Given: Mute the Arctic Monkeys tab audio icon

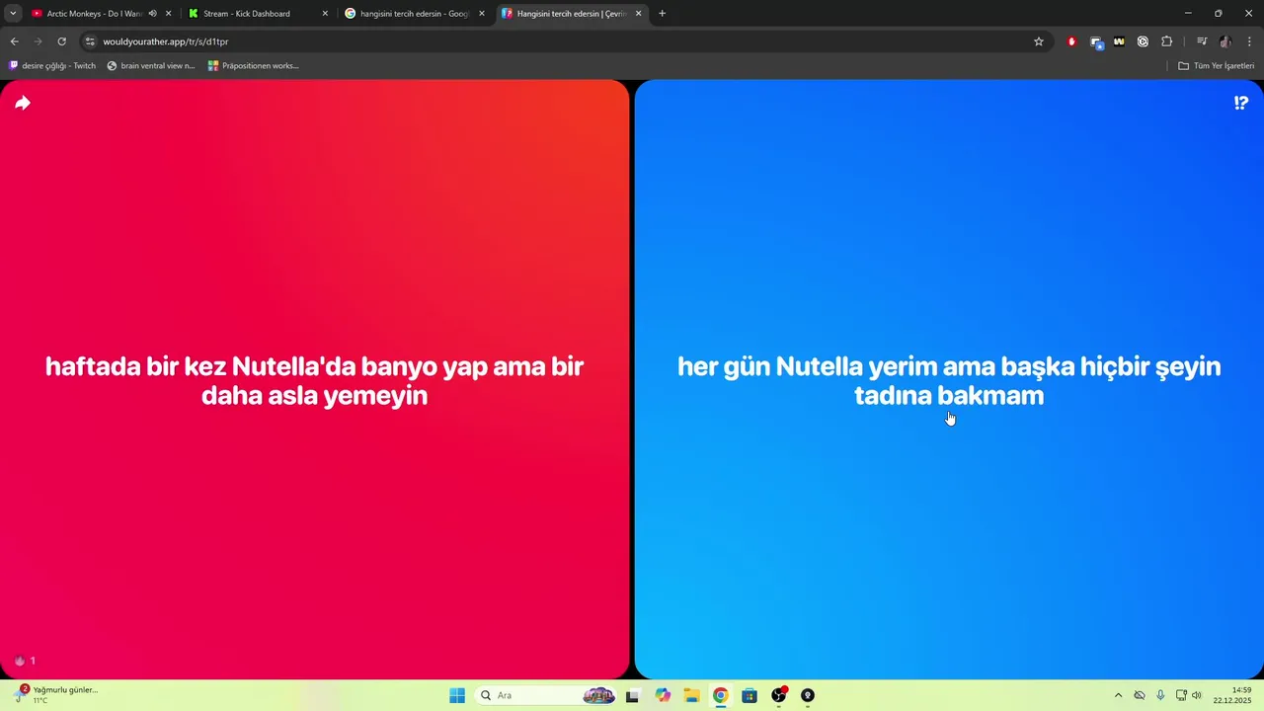Looking at the screenshot, I should [152, 14].
